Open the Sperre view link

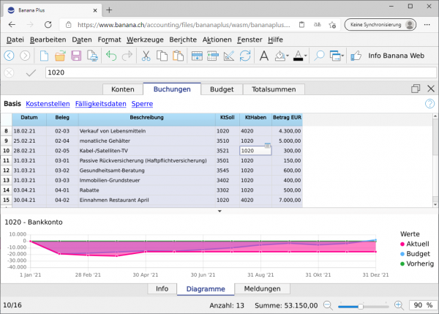tap(142, 104)
